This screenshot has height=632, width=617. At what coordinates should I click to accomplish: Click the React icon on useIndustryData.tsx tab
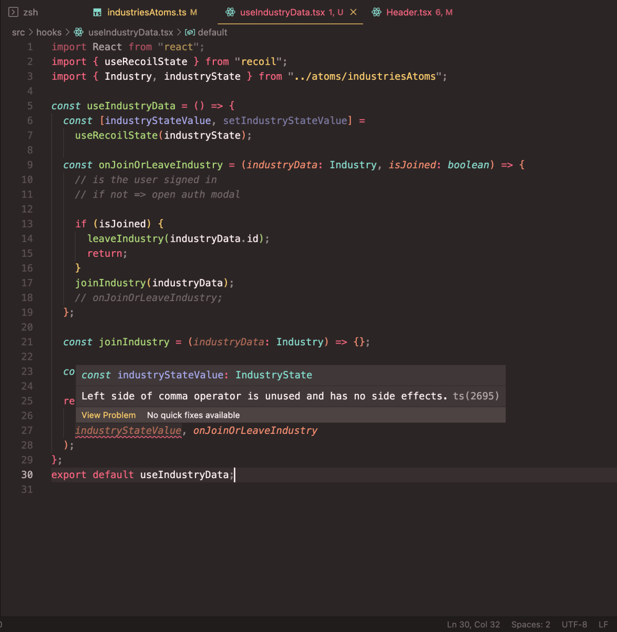click(x=230, y=12)
